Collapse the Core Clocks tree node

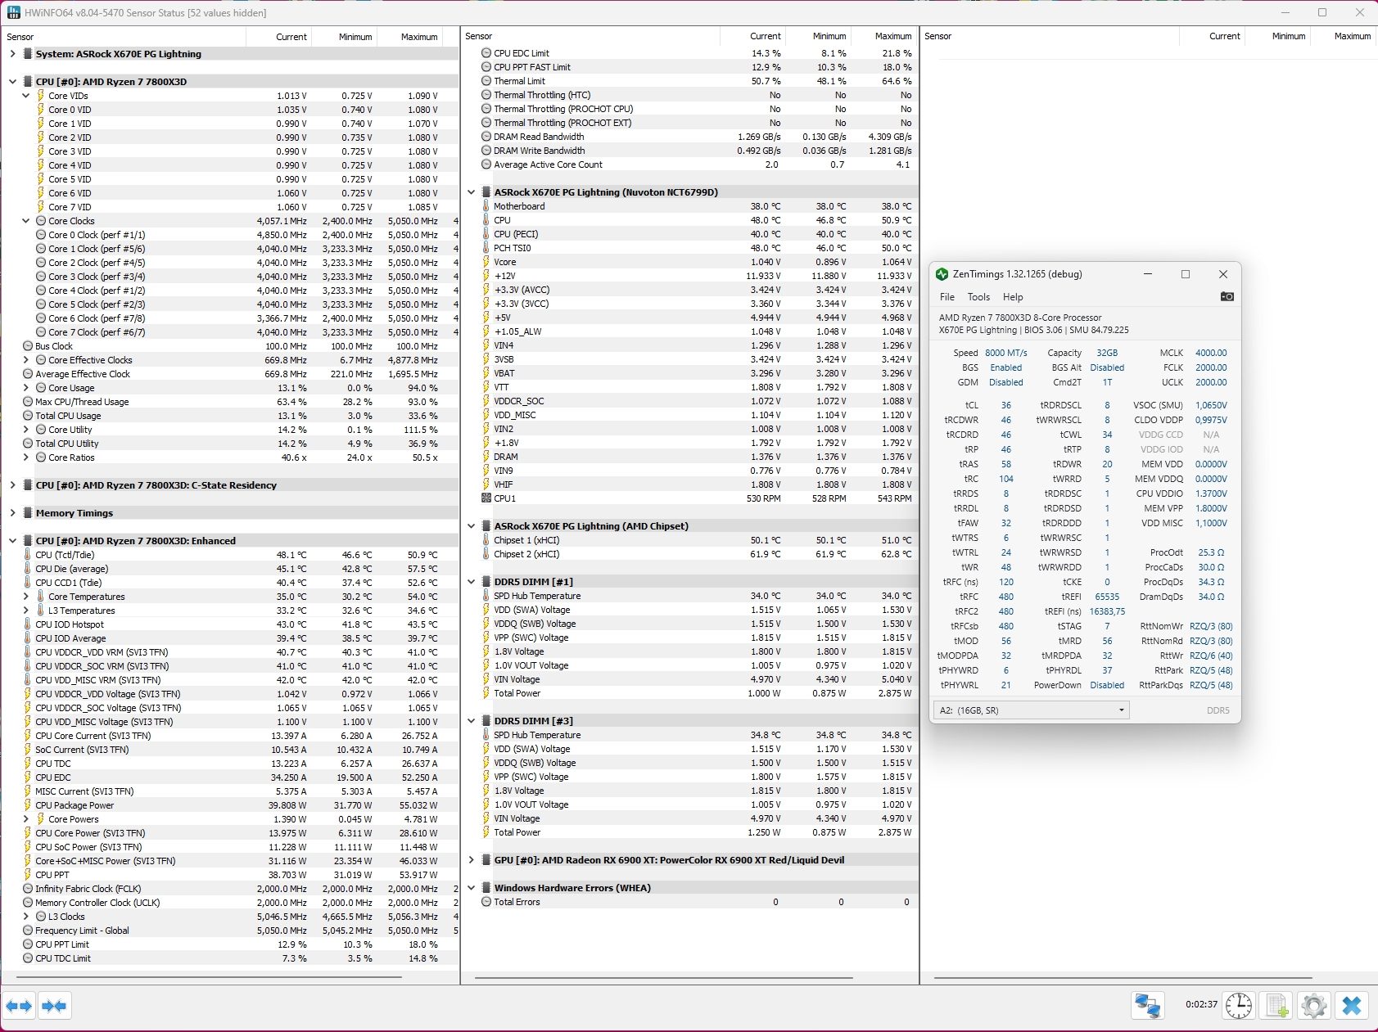(x=25, y=221)
